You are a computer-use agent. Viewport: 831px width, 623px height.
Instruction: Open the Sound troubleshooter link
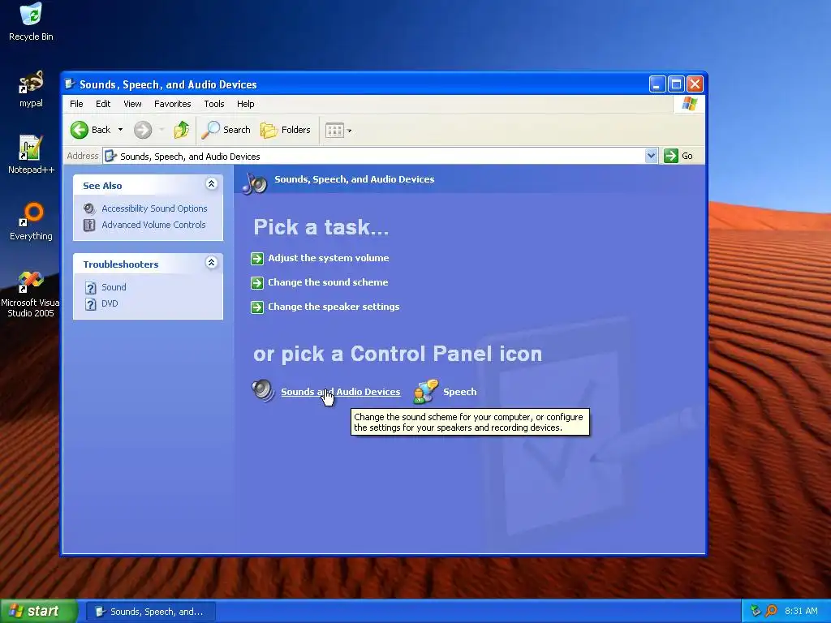[114, 287]
